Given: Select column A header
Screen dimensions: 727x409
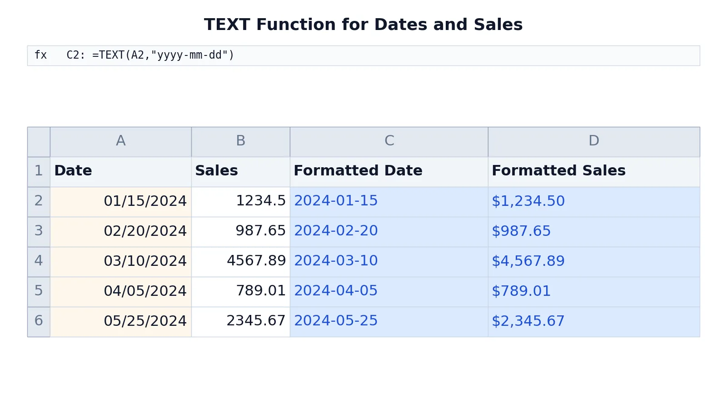Looking at the screenshot, I should pyautogui.click(x=121, y=142).
